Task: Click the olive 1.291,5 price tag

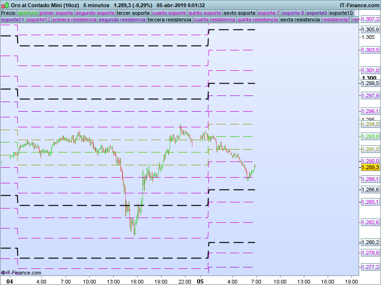Action: pos(370,149)
